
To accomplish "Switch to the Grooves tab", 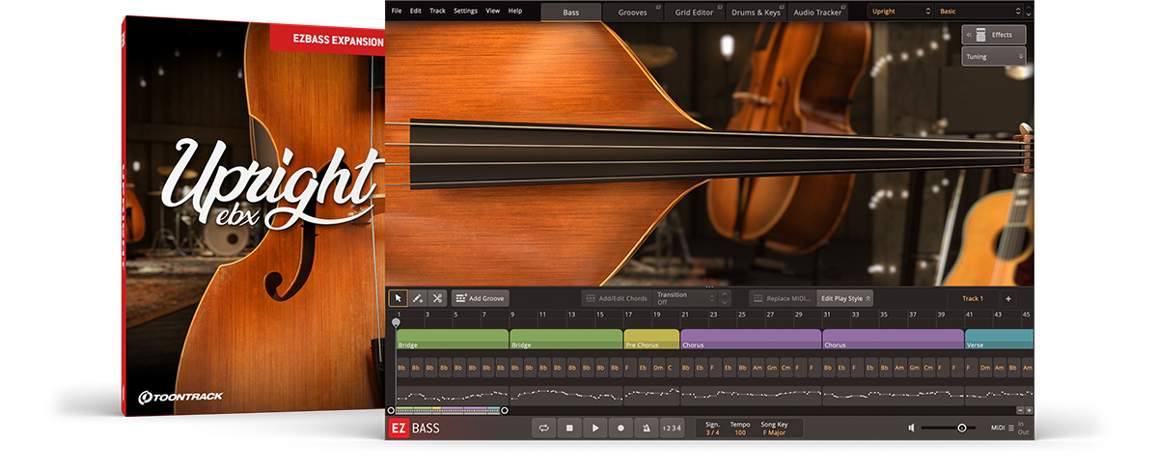I will (633, 12).
